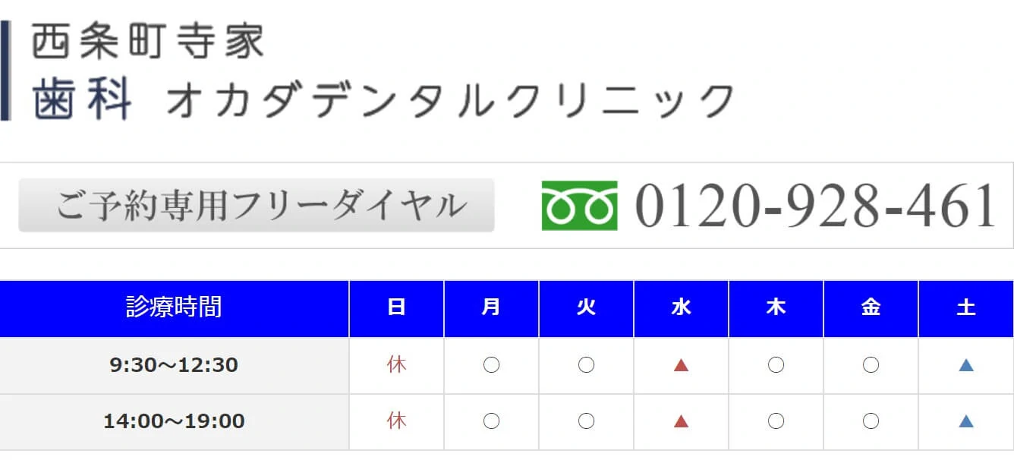Click the blue triangle for Saturday morning
Image resolution: width=1014 pixels, height=460 pixels.
coord(965,365)
